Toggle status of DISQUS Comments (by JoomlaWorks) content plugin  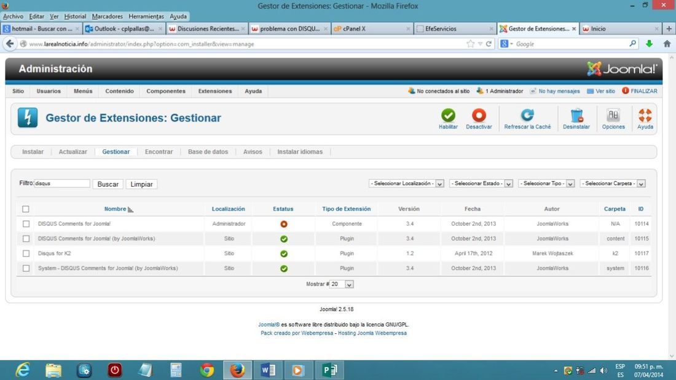point(284,239)
